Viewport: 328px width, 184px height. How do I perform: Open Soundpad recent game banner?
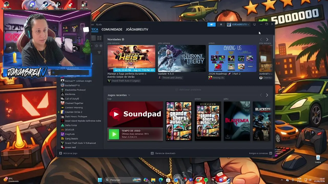[135, 114]
